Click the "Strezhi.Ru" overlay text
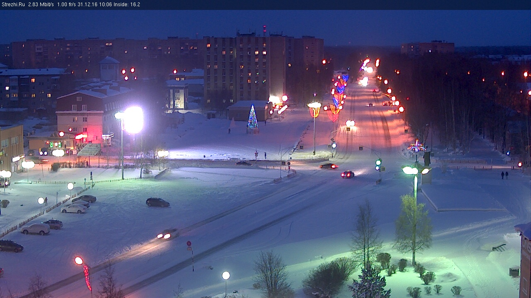The height and width of the screenshot is (298, 531). [x=13, y=5]
